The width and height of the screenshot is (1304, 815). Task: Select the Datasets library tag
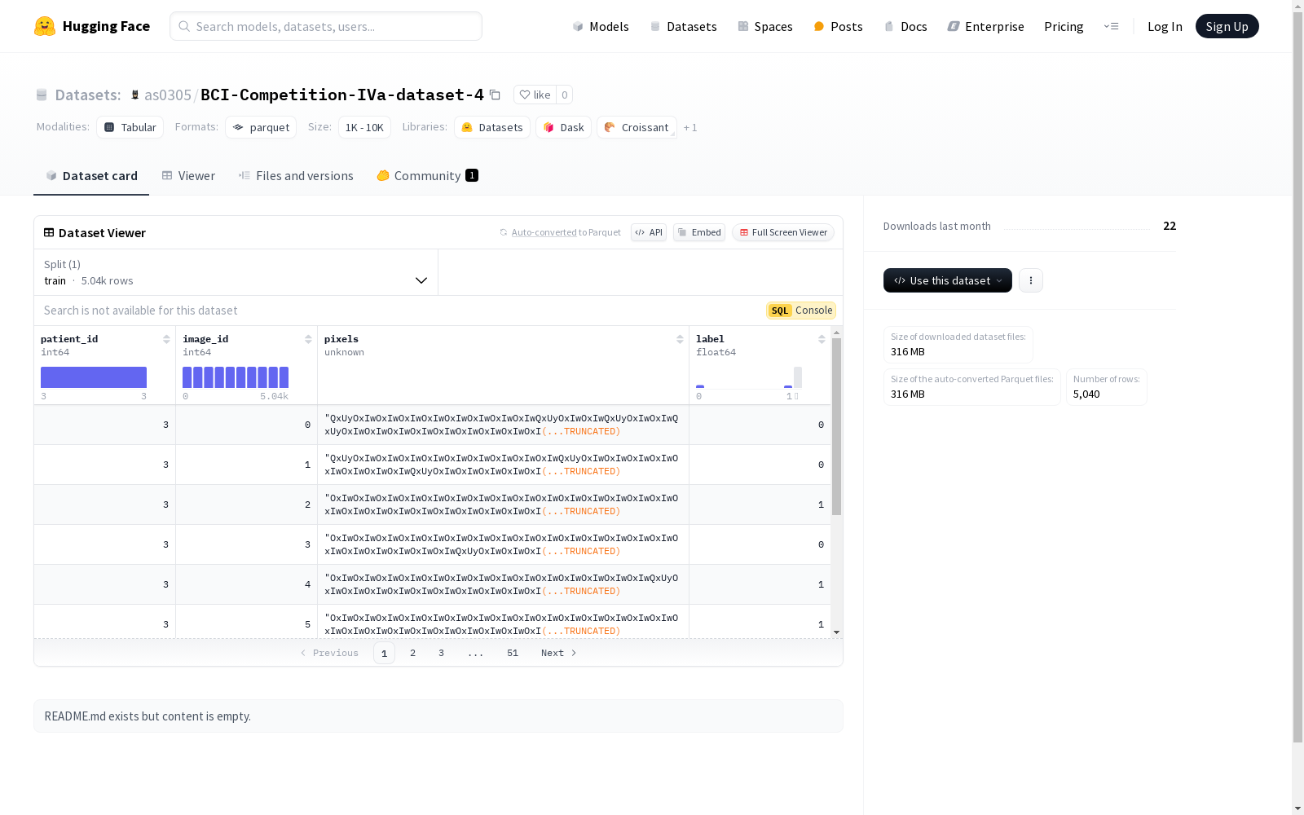(x=492, y=127)
